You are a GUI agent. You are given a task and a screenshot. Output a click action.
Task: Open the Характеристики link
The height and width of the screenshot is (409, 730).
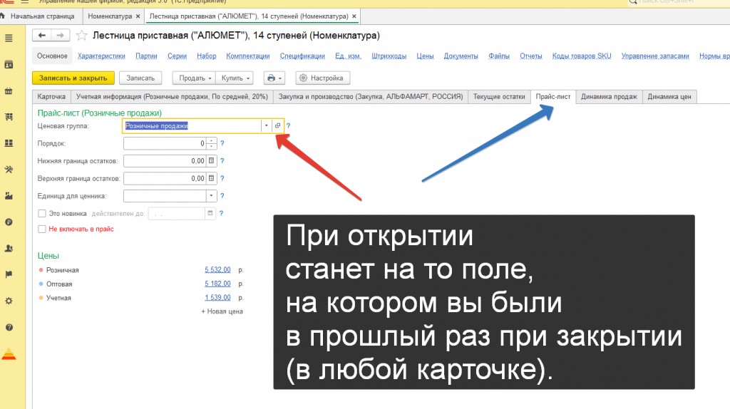click(101, 56)
